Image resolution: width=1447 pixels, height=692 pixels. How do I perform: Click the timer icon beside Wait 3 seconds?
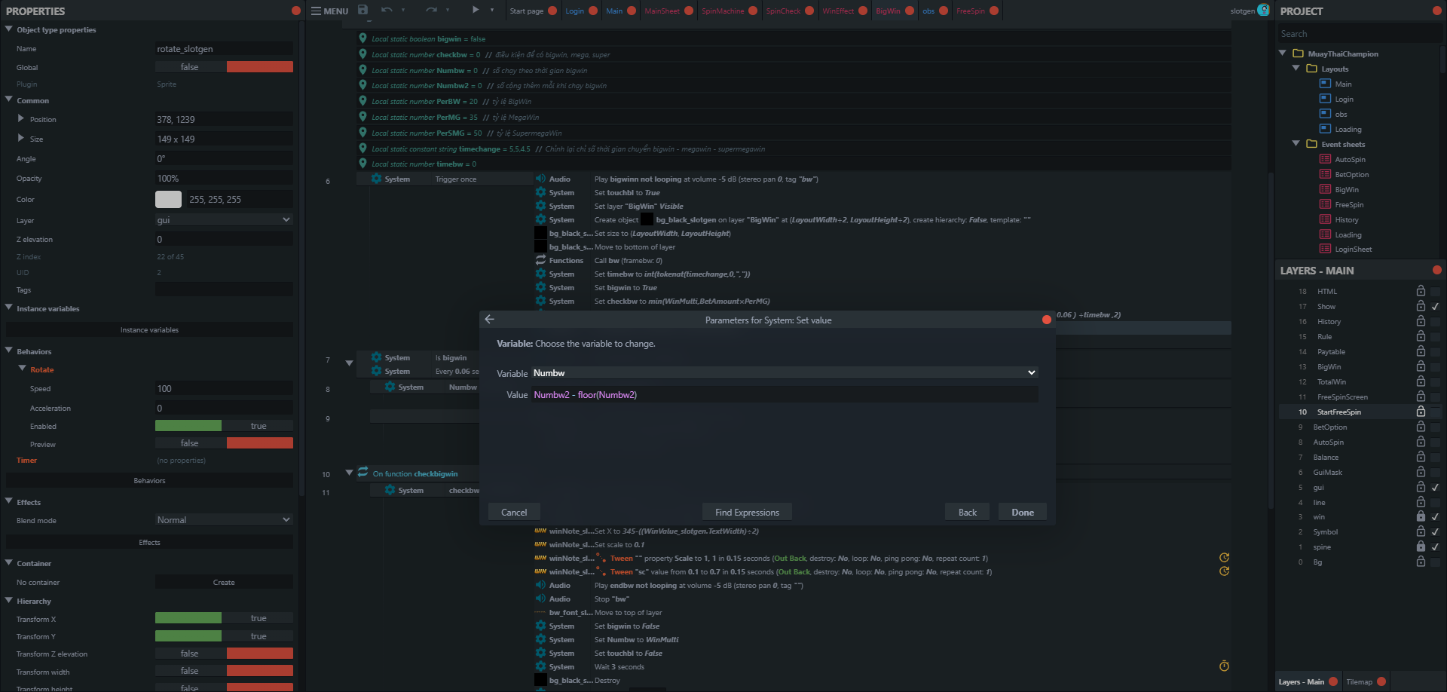pos(1224,666)
